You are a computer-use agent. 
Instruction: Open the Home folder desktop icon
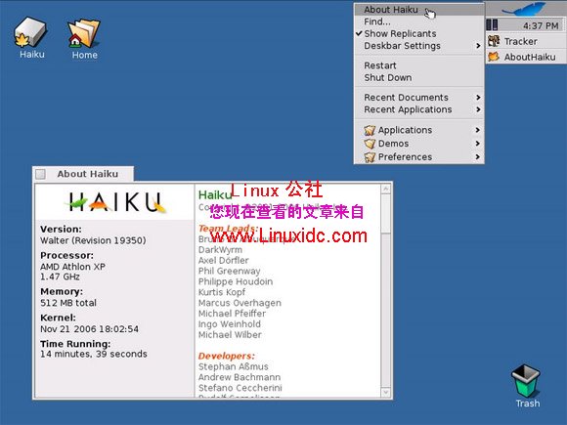coord(84,33)
